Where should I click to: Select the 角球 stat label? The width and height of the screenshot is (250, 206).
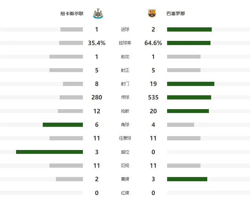tap(125, 125)
